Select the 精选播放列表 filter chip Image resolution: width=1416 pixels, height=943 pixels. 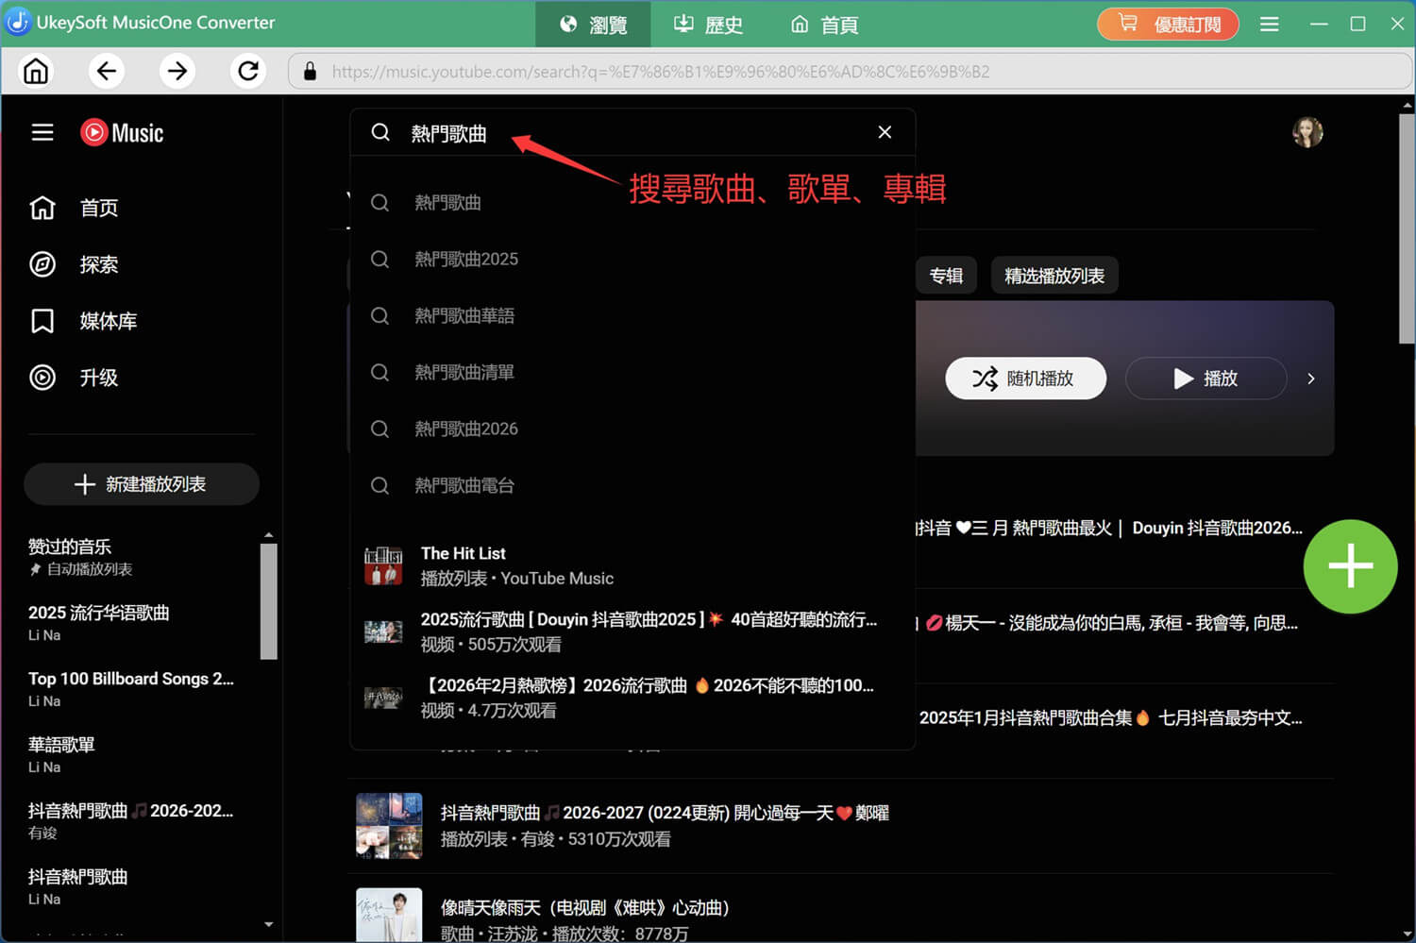(x=1054, y=275)
